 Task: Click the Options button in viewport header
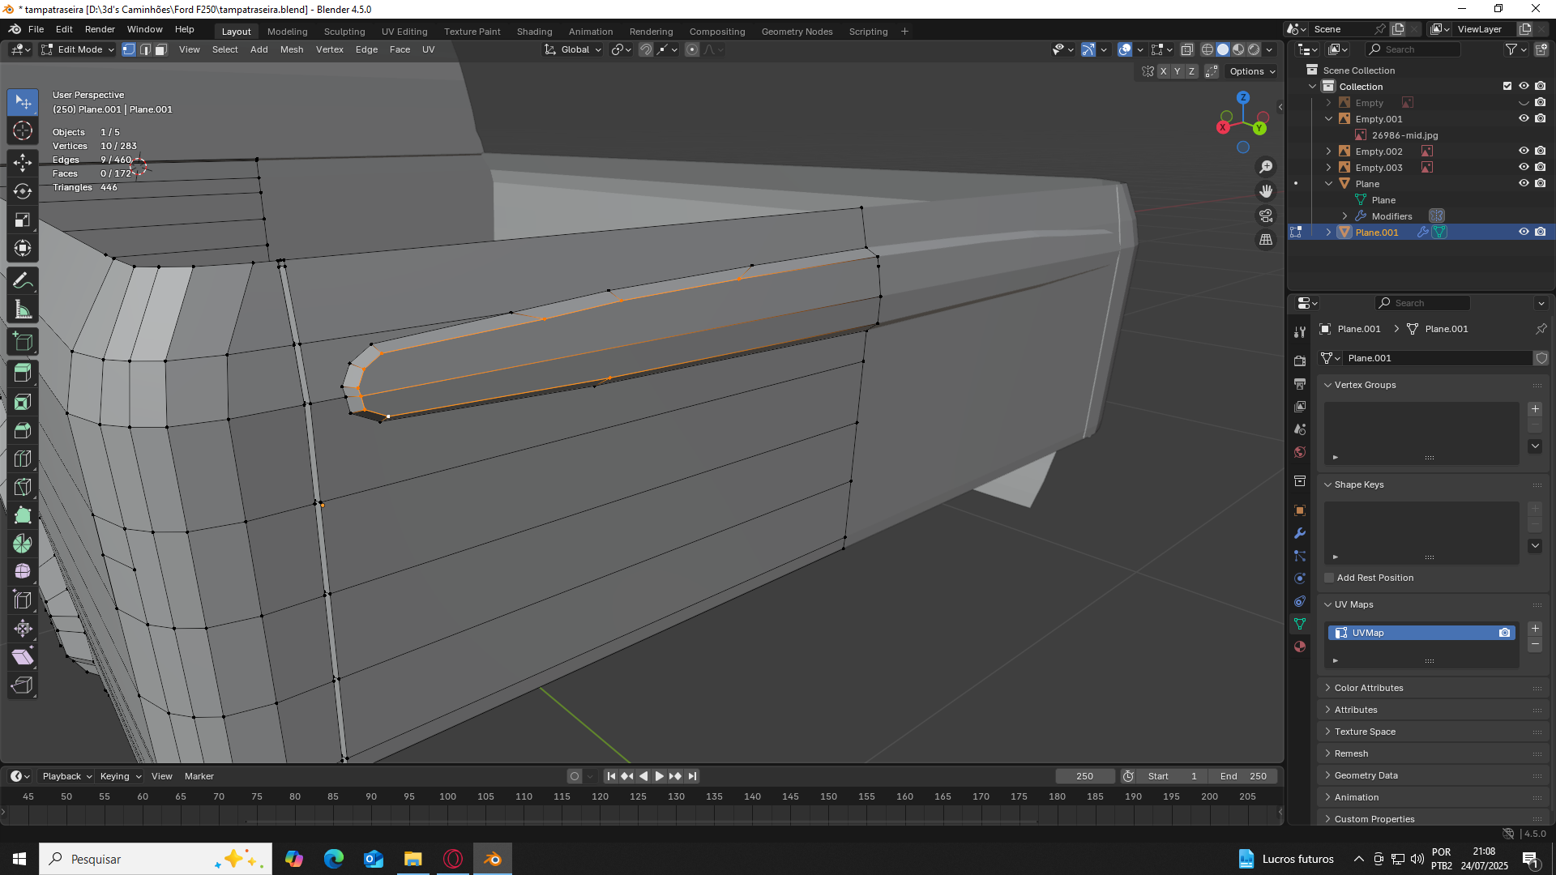(x=1252, y=71)
